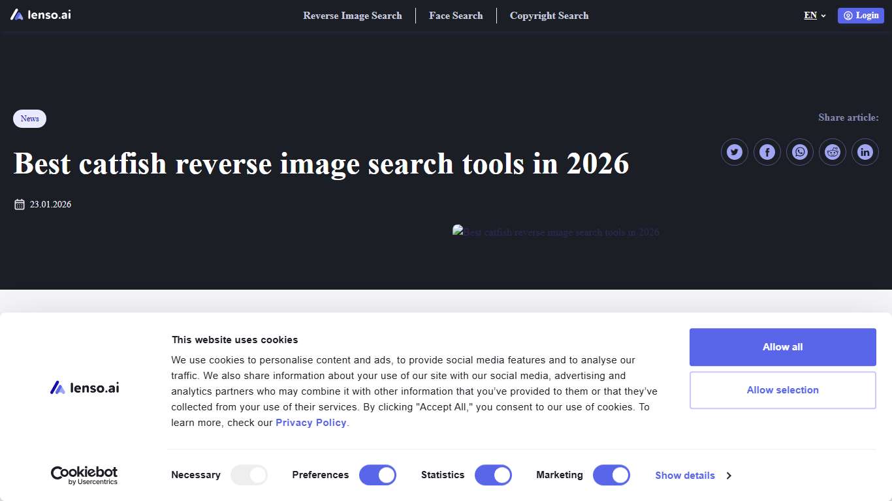Image resolution: width=892 pixels, height=501 pixels.
Task: Click the lenso.ai logo in the header
Action: (40, 14)
